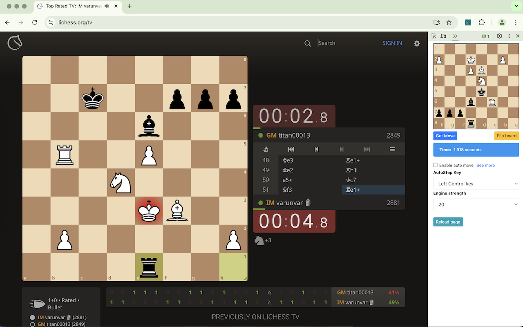This screenshot has height=327, width=523.
Task: Change engine strength via its dropdown
Action: click(x=476, y=204)
